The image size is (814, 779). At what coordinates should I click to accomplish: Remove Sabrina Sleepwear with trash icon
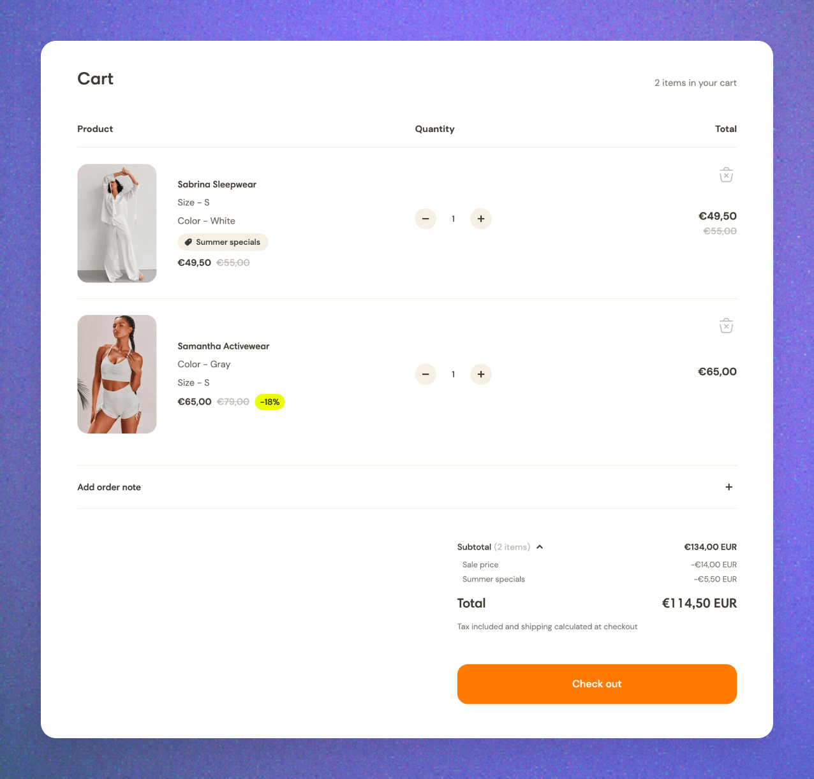point(726,175)
